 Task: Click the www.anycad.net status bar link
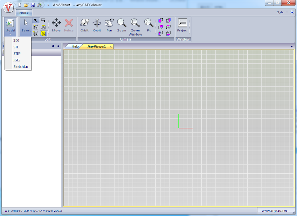coord(274,211)
